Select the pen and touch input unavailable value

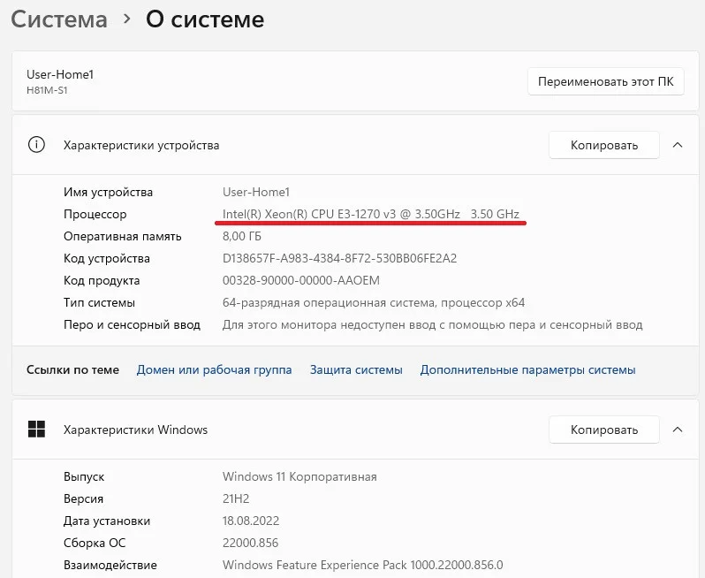(x=433, y=324)
